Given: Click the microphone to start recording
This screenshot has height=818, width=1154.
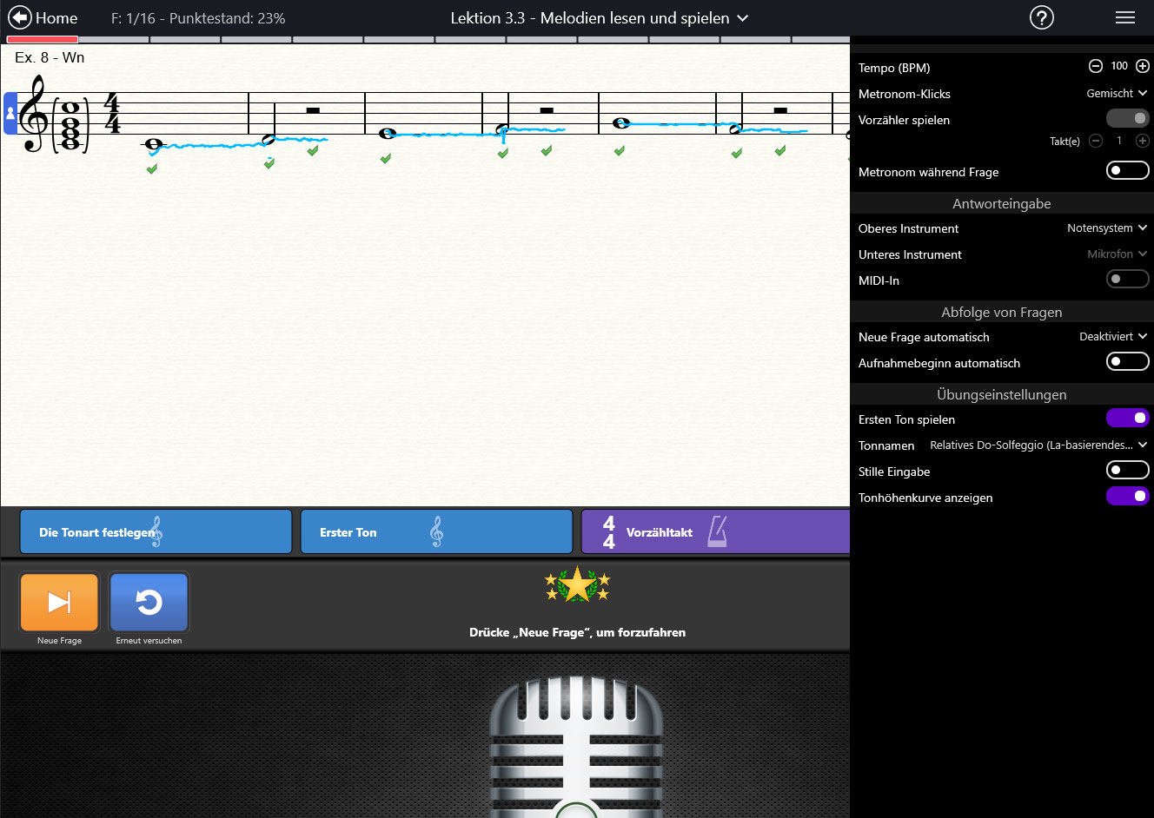Looking at the screenshot, I should 576,747.
